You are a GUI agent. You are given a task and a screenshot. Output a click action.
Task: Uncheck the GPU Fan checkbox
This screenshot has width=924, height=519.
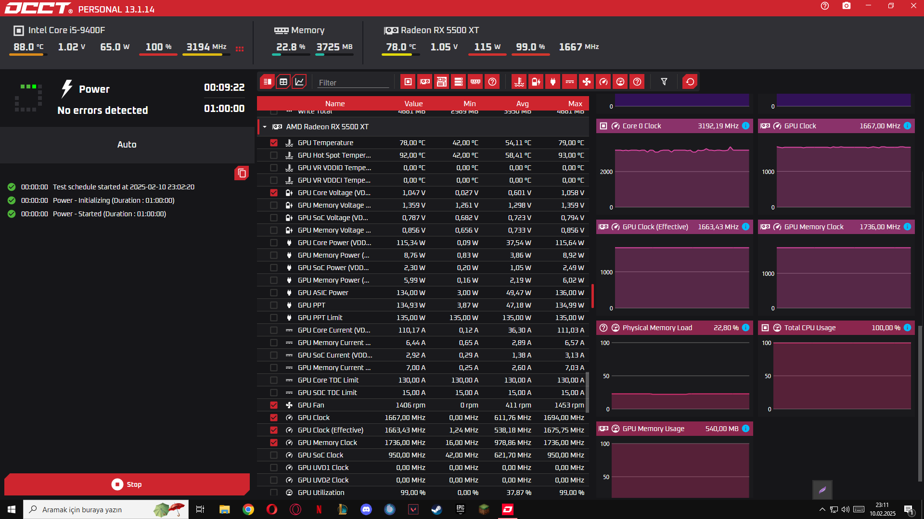(x=274, y=405)
